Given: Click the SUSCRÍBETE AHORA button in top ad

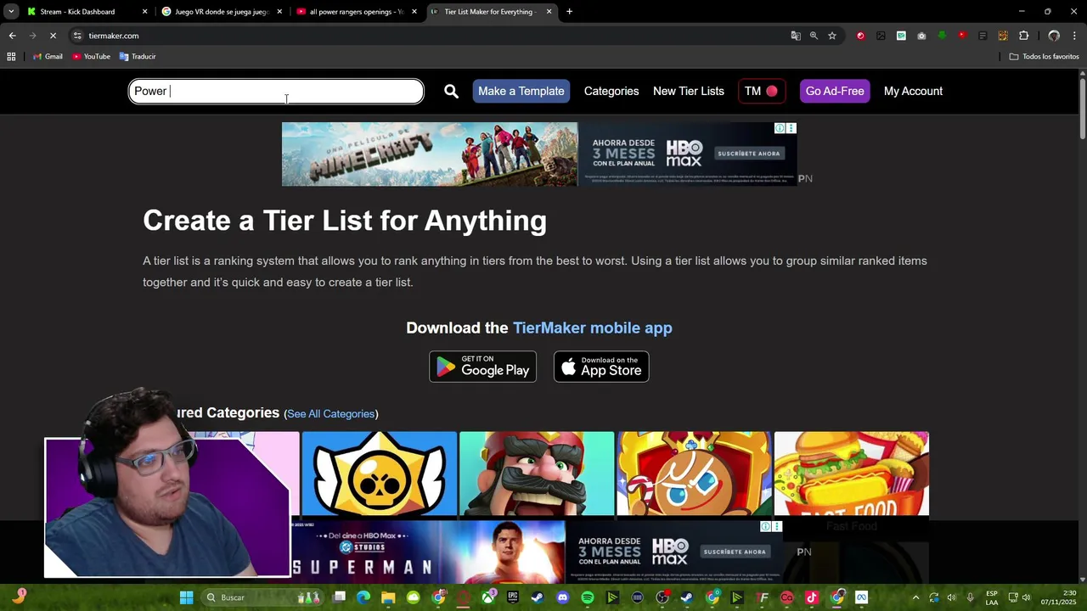Looking at the screenshot, I should (x=747, y=154).
